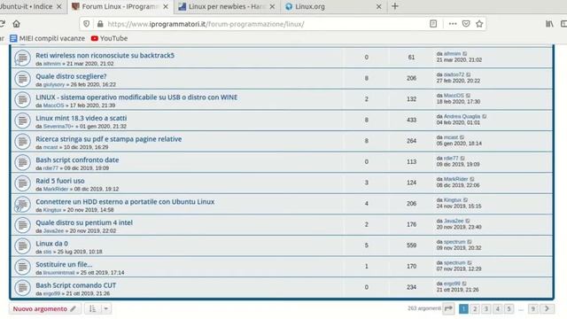
Task: Select current page 1 in pagination
Action: pos(463,309)
